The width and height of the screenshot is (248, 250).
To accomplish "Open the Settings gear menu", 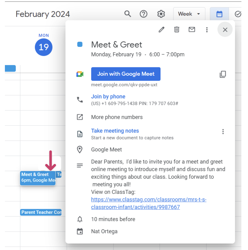I will [161, 14].
